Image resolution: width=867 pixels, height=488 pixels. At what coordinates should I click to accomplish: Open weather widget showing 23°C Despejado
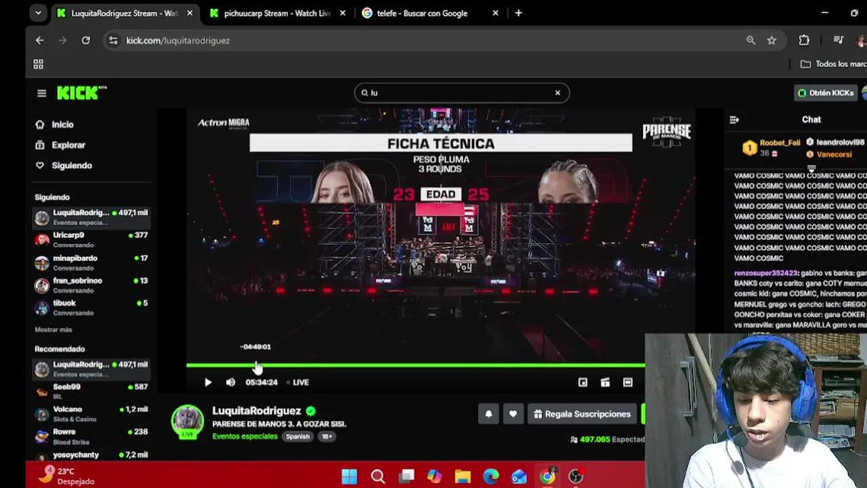pos(66,476)
